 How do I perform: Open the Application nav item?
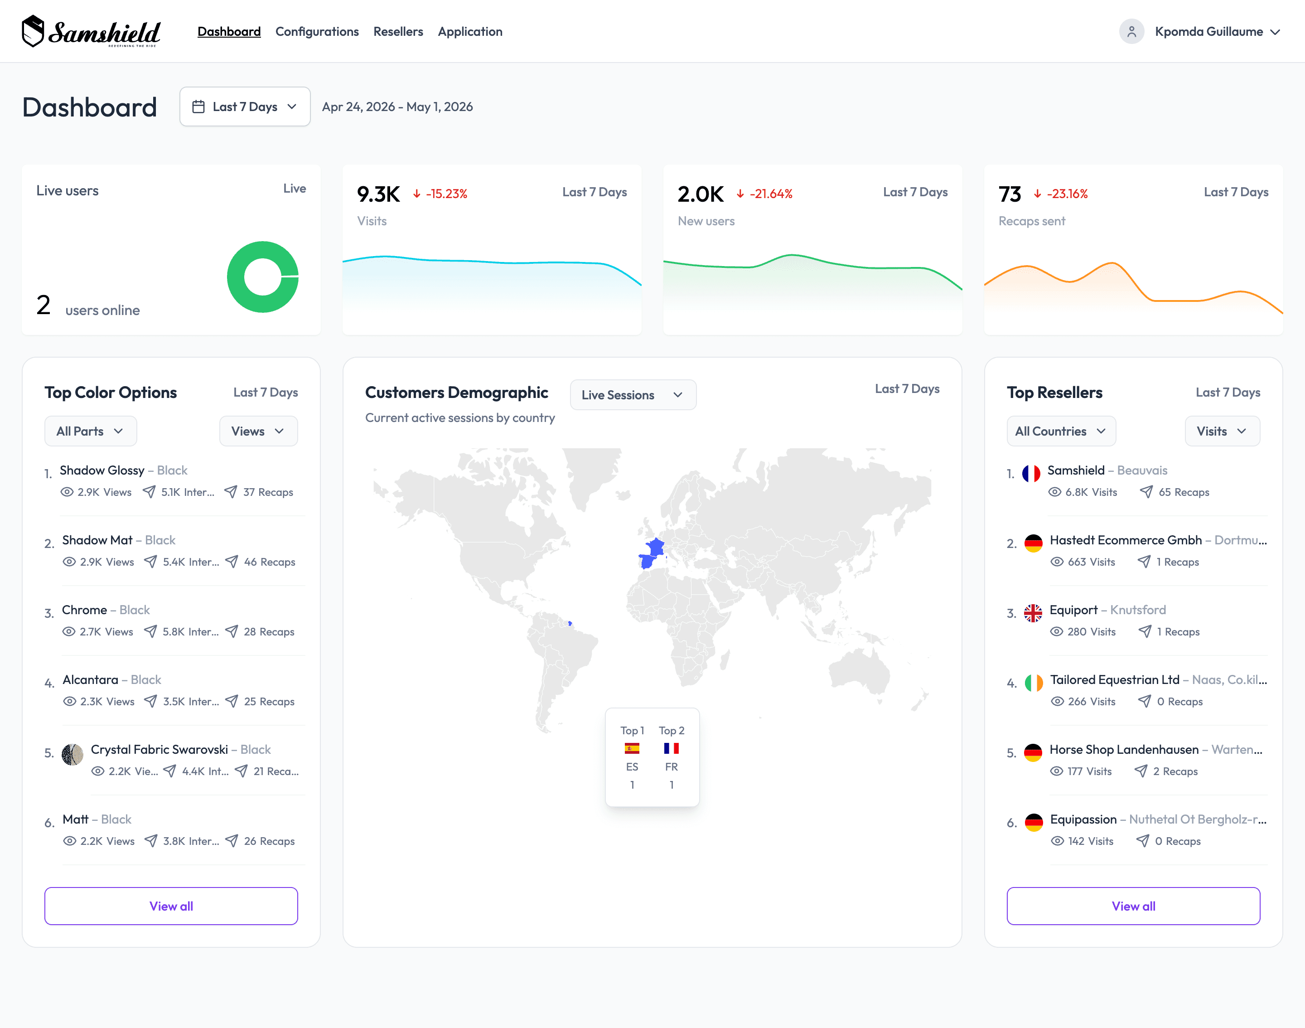470,32
